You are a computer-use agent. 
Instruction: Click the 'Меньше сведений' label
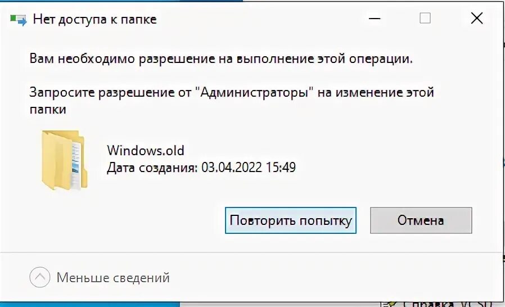113,277
